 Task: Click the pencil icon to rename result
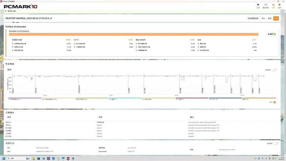[x=51, y=18]
